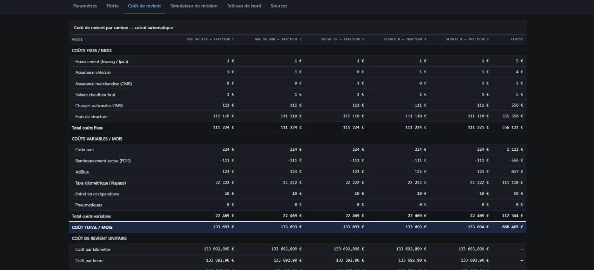Click the Total coûts fixes row label
594x270 pixels.
87,128
